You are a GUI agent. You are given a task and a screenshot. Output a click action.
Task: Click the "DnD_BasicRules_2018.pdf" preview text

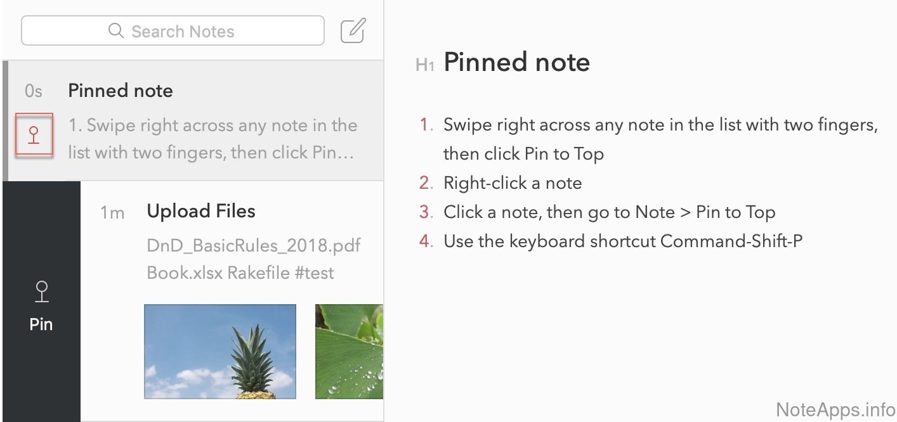[x=254, y=245]
